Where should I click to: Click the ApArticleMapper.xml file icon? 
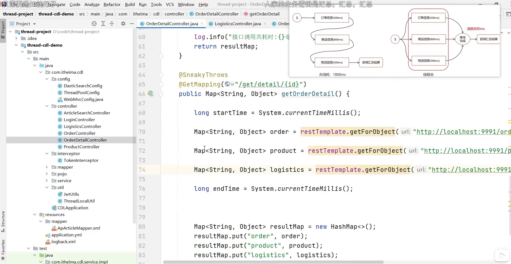coord(54,228)
